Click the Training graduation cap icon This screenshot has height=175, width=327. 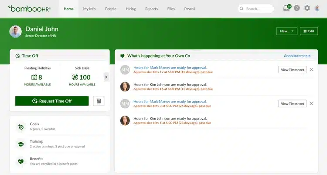point(21,144)
